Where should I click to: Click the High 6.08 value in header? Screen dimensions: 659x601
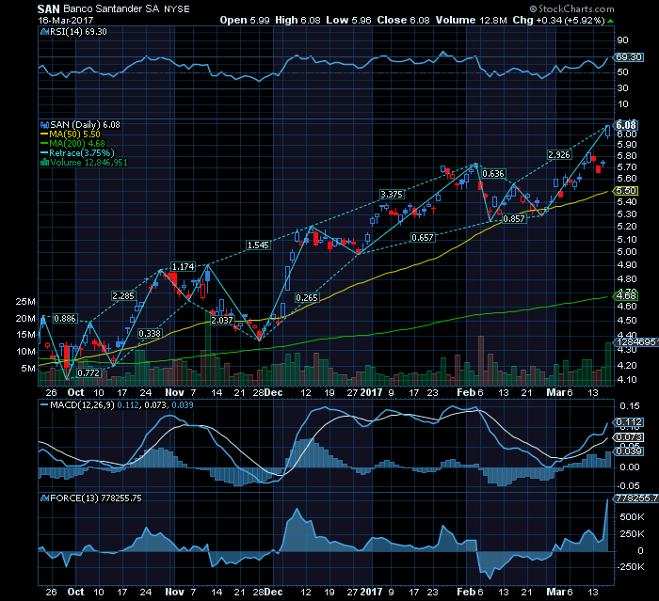[x=297, y=20]
